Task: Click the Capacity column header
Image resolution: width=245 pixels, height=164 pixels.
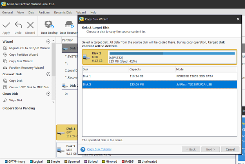Action: (x=135, y=69)
